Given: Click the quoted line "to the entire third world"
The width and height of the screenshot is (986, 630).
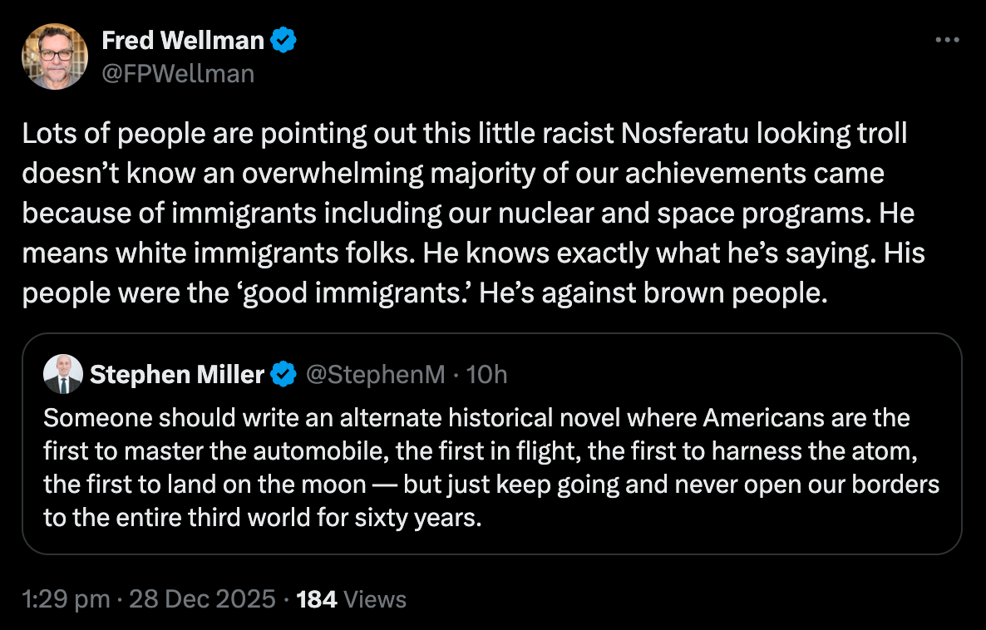Looking at the screenshot, I should pyautogui.click(x=262, y=518).
